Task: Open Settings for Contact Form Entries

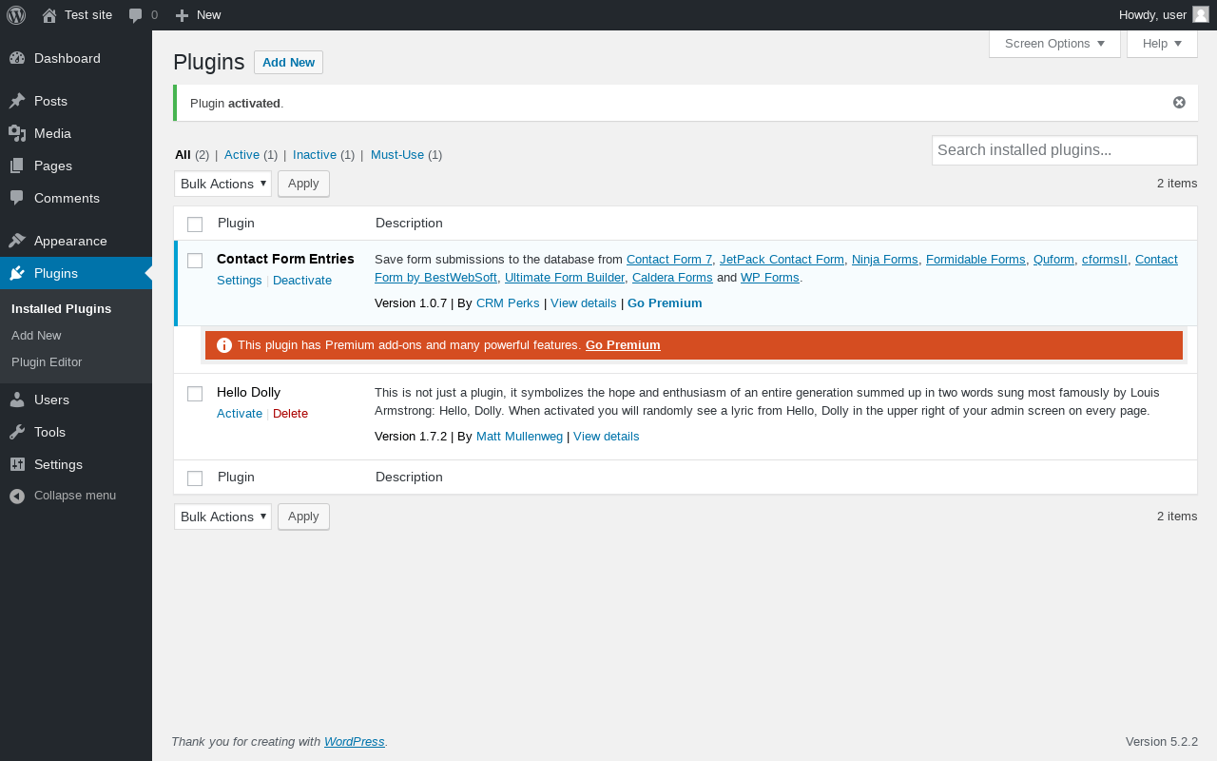Action: [240, 281]
